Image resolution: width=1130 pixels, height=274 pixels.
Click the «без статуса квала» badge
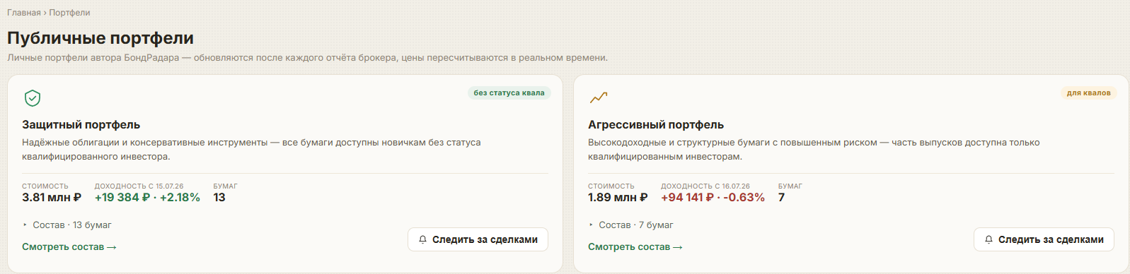click(509, 93)
